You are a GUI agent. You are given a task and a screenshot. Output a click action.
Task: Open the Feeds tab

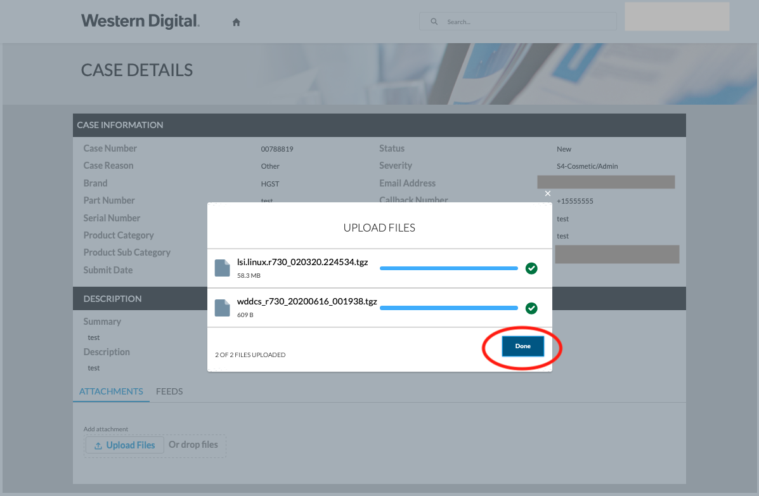point(169,391)
